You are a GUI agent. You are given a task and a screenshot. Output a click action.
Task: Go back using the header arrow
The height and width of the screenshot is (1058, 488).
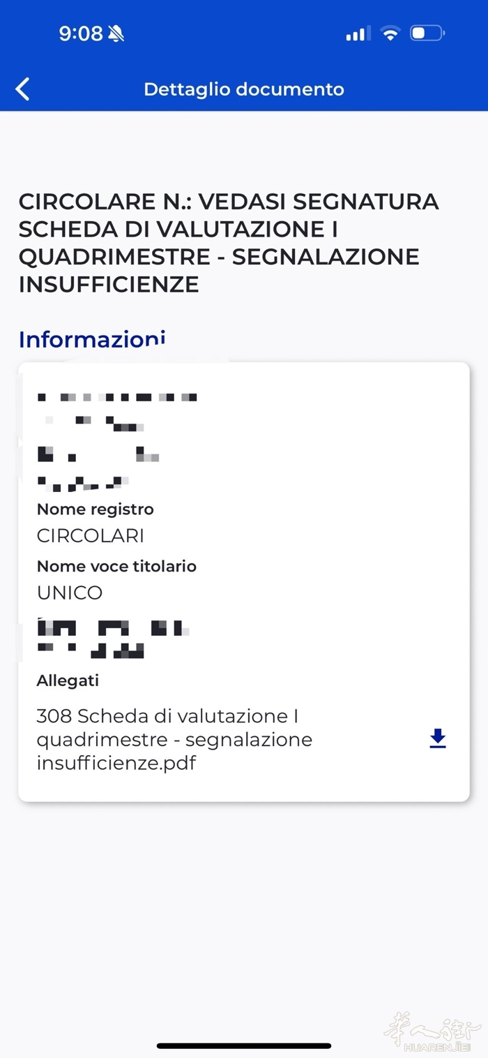tap(23, 89)
